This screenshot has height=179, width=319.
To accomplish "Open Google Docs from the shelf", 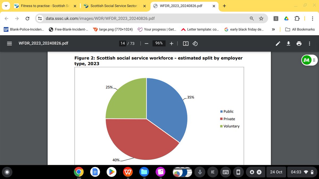I will click(x=95, y=172).
